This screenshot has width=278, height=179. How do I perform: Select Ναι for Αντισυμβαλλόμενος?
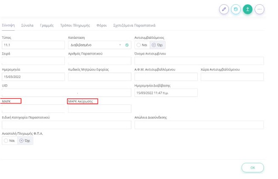click(x=141, y=45)
